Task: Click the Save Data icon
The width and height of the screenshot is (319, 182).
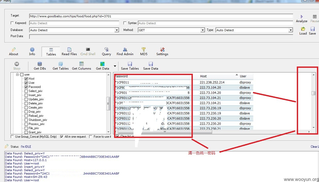Action: click(151, 64)
